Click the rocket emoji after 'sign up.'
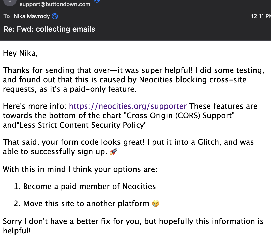The height and width of the screenshot is (239, 271). 113,152
